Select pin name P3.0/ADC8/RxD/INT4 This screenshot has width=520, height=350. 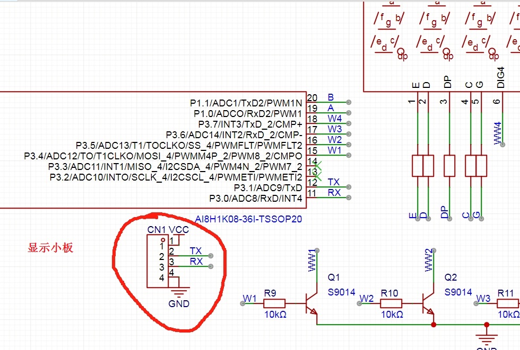256,199
